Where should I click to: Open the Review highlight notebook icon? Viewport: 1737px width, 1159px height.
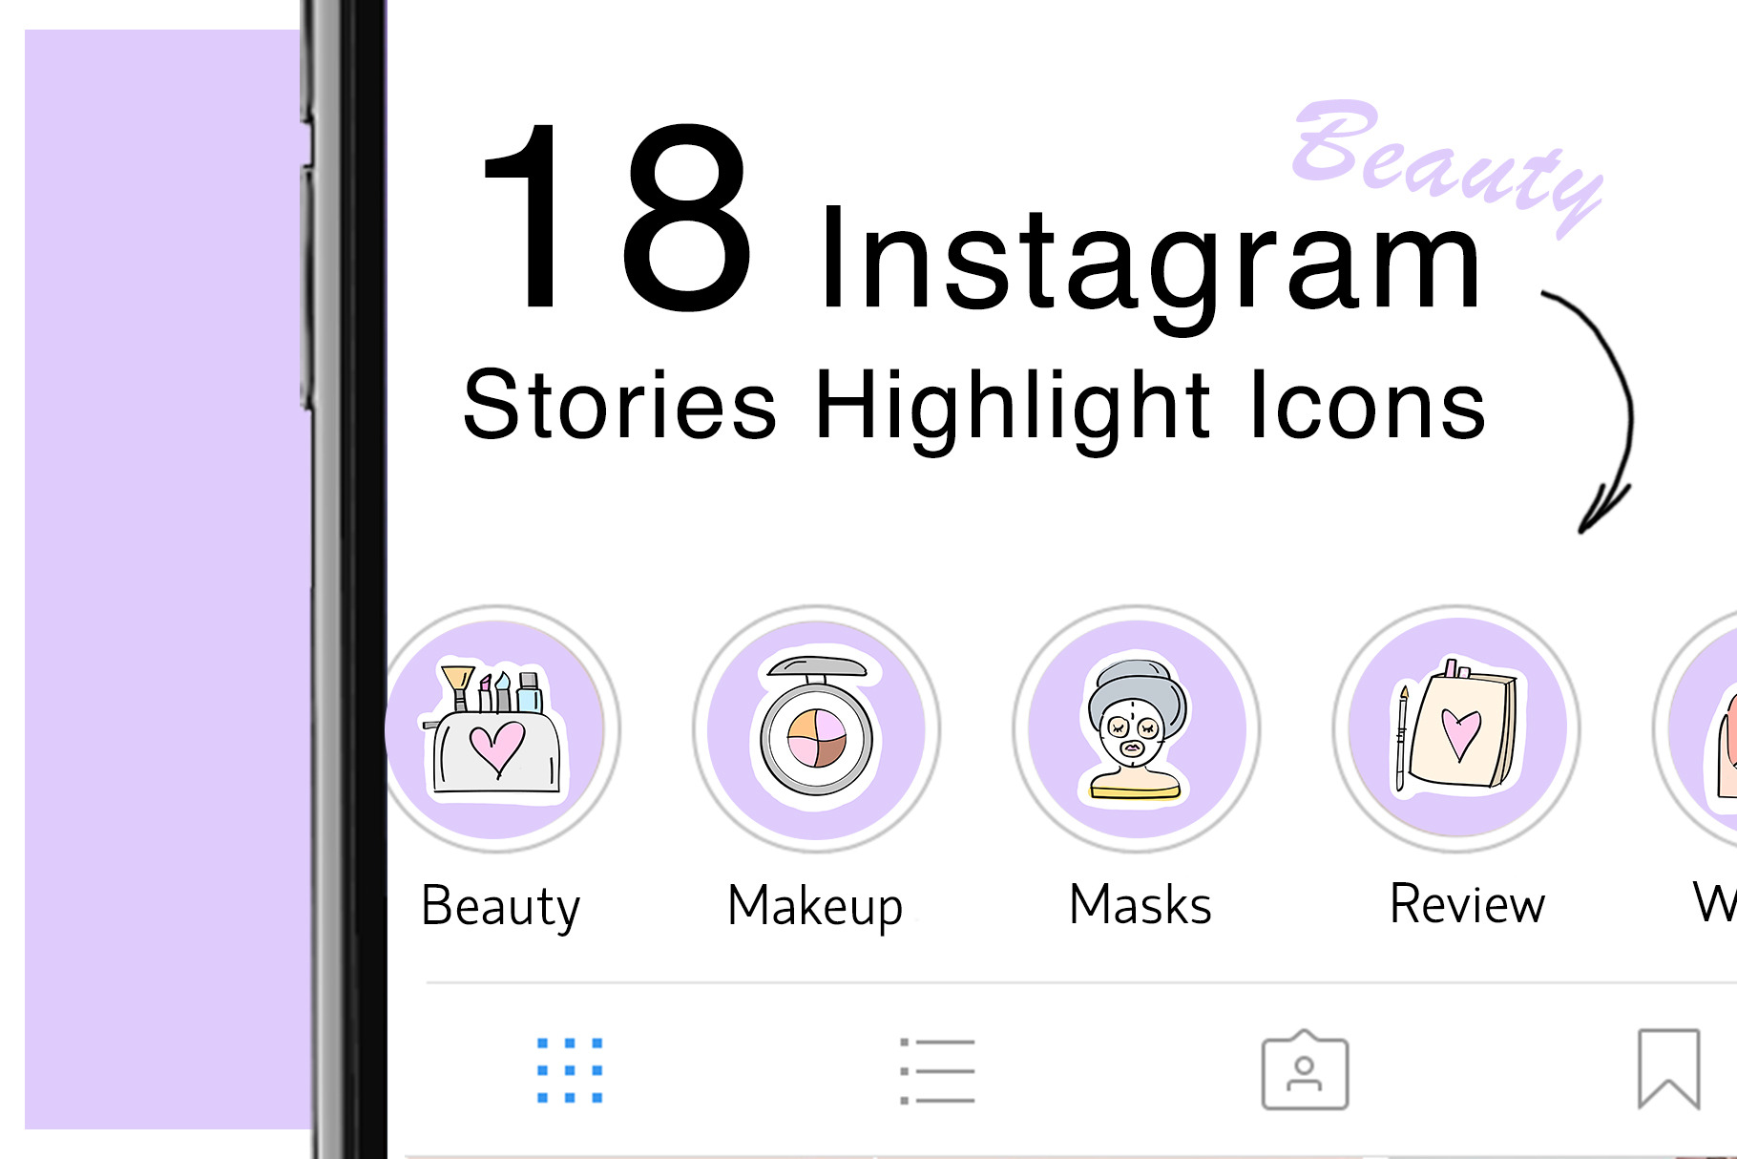1457,729
